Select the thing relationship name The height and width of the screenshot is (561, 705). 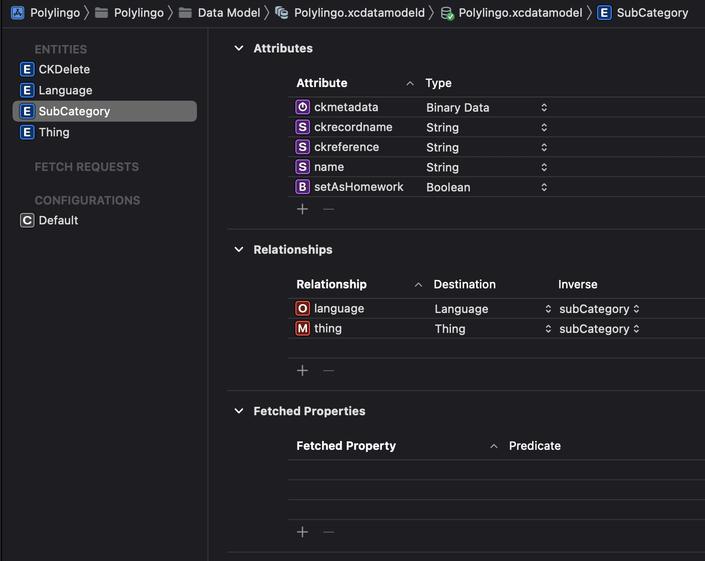328,328
